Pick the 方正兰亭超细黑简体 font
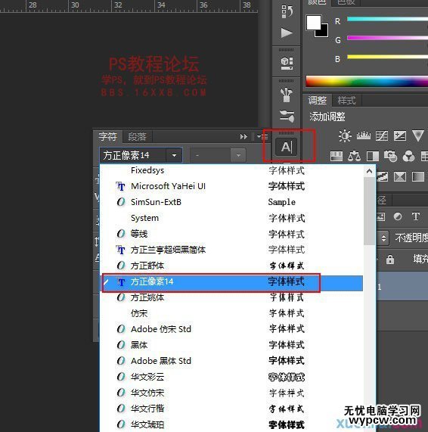The height and width of the screenshot is (432, 428). (231, 250)
